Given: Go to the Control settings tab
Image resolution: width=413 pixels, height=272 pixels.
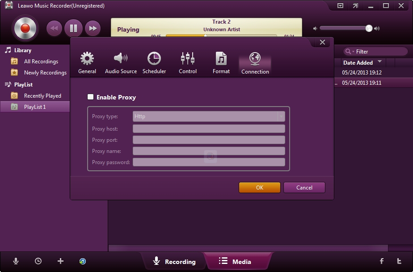Looking at the screenshot, I should [188, 63].
